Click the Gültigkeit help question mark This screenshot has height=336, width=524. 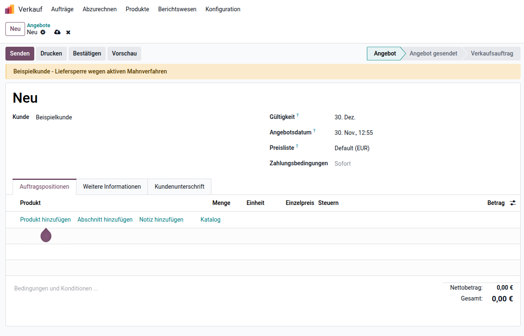click(298, 116)
